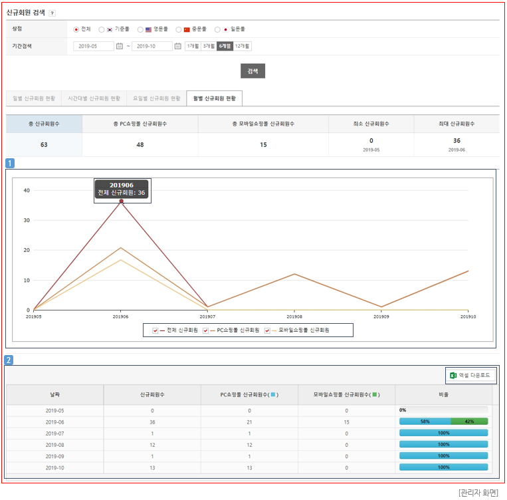Image resolution: width=507 pixels, height=500 pixels.
Task: Click the Korean flag icon for 기준몰
Action: click(x=110, y=29)
